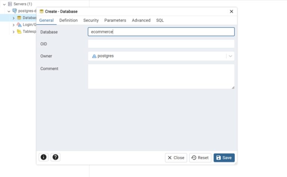The image size is (287, 177).
Task: Expand the Login/Group Roles tree node
Action: point(13,25)
